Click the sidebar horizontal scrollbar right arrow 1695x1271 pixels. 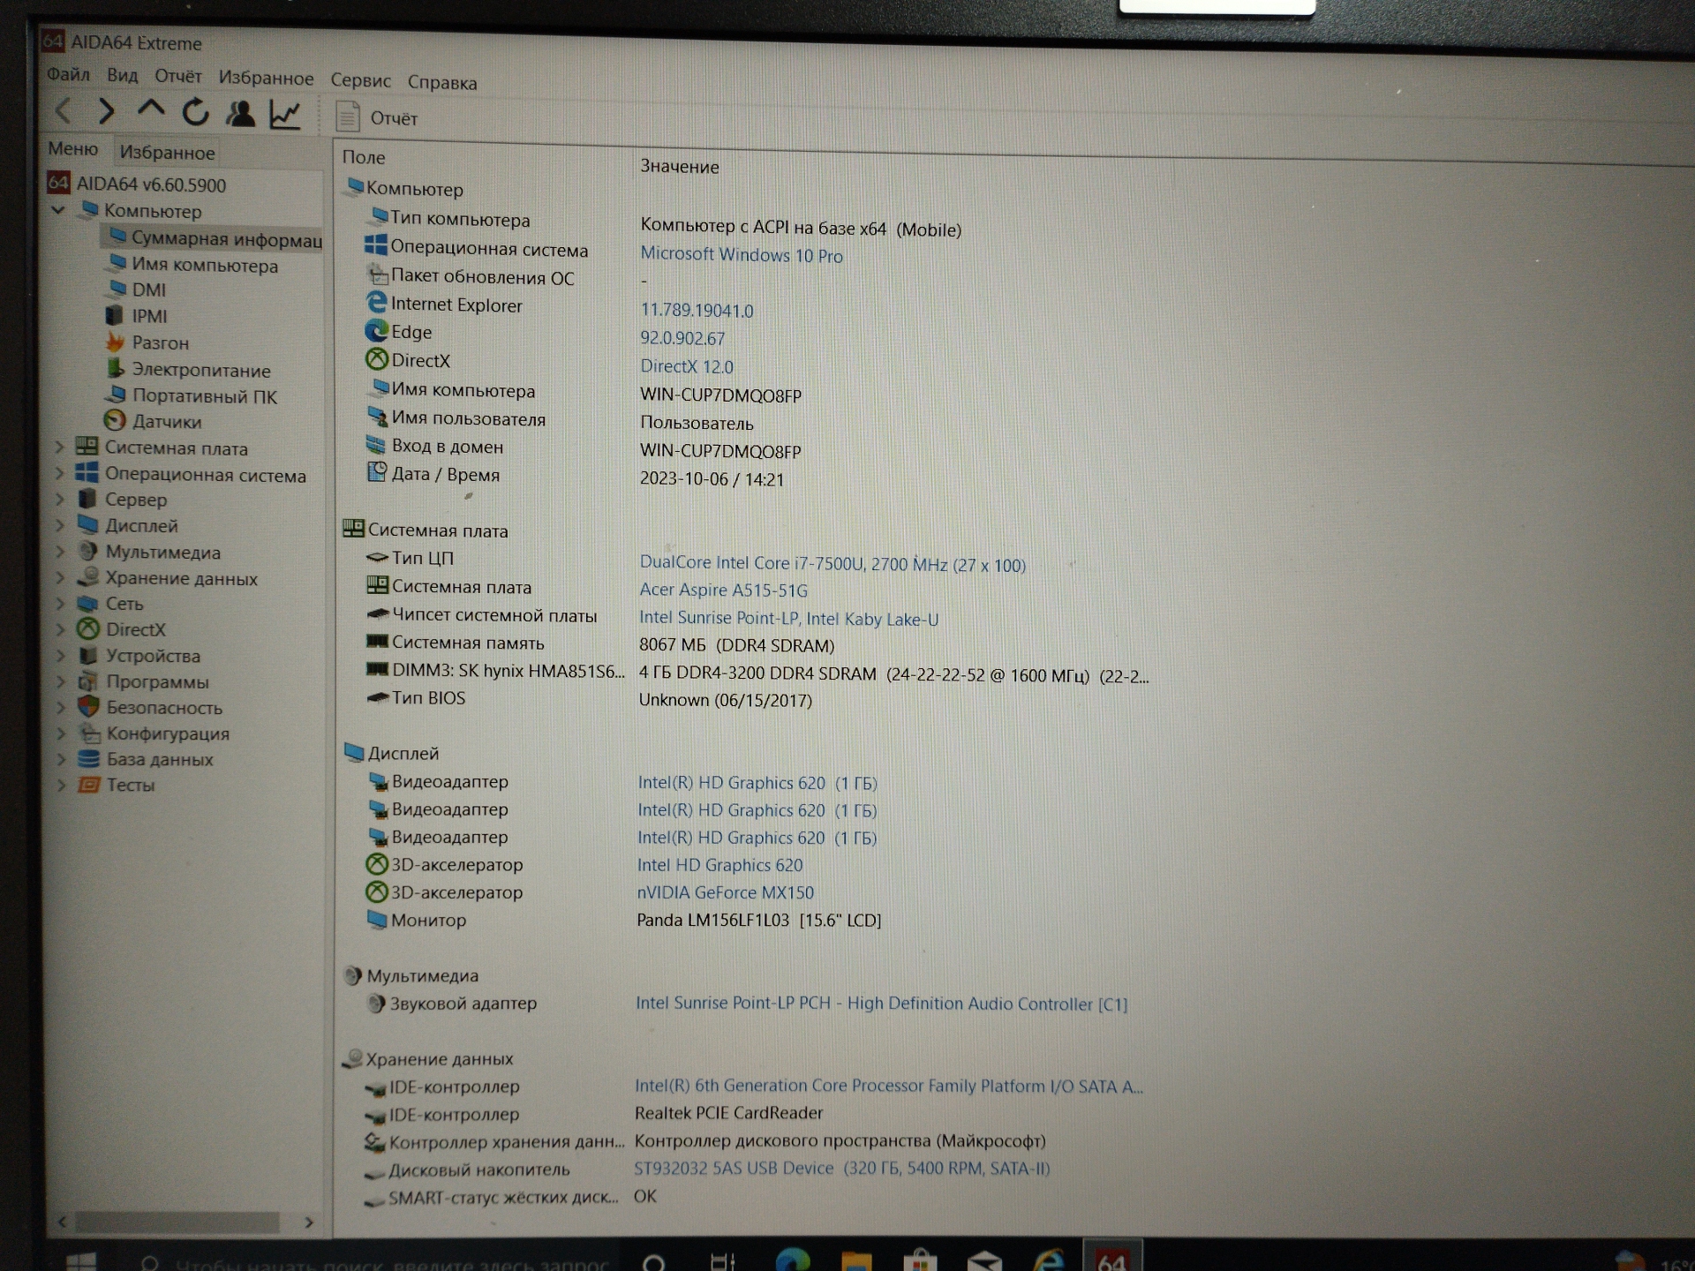point(309,1222)
